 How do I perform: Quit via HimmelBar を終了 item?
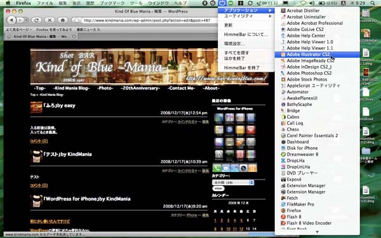coord(246,68)
